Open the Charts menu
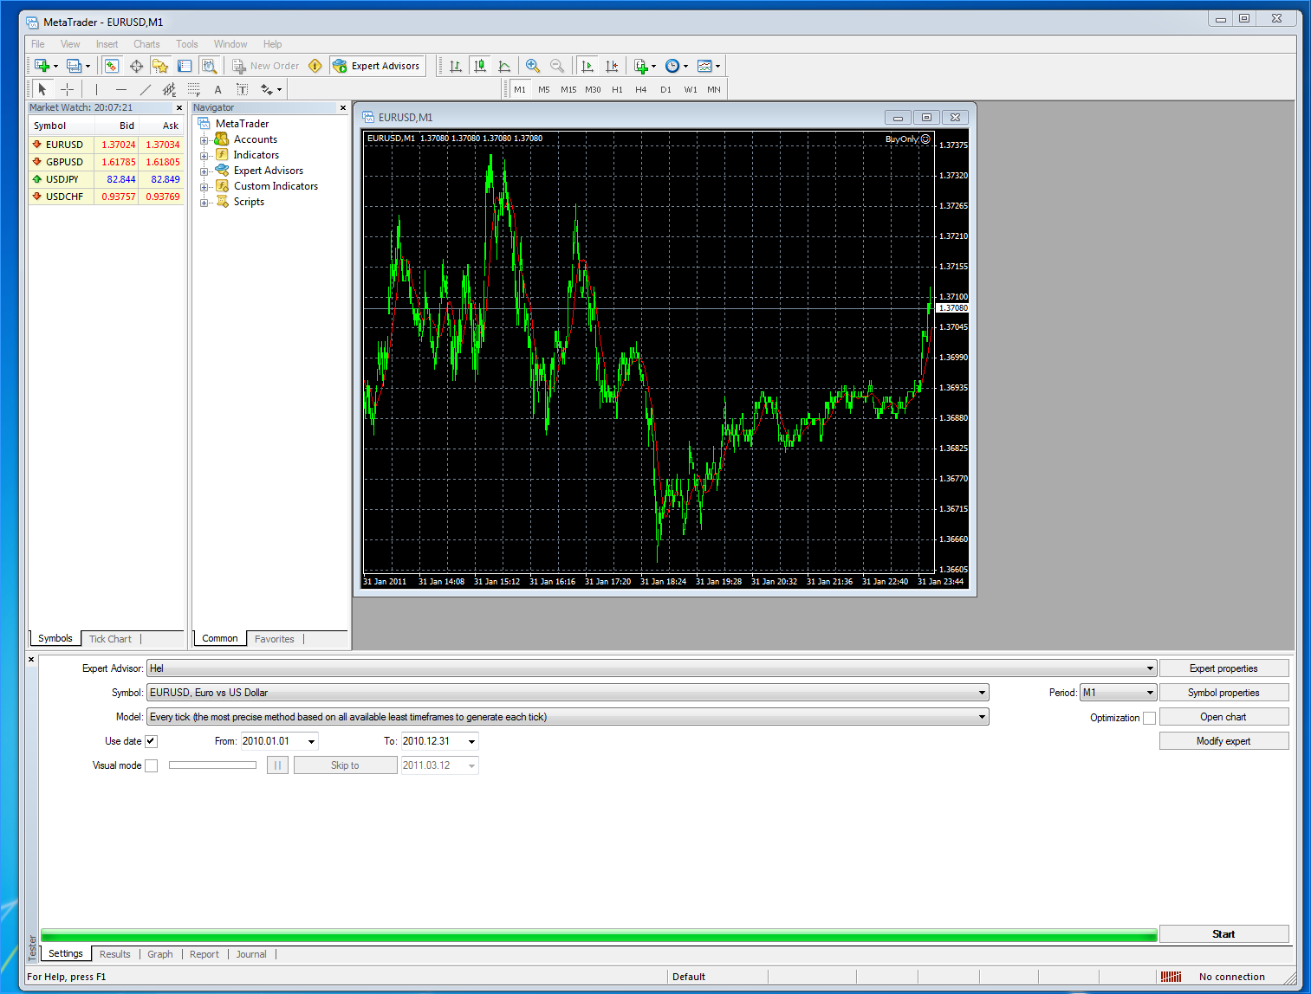1311x994 pixels. pyautogui.click(x=146, y=44)
